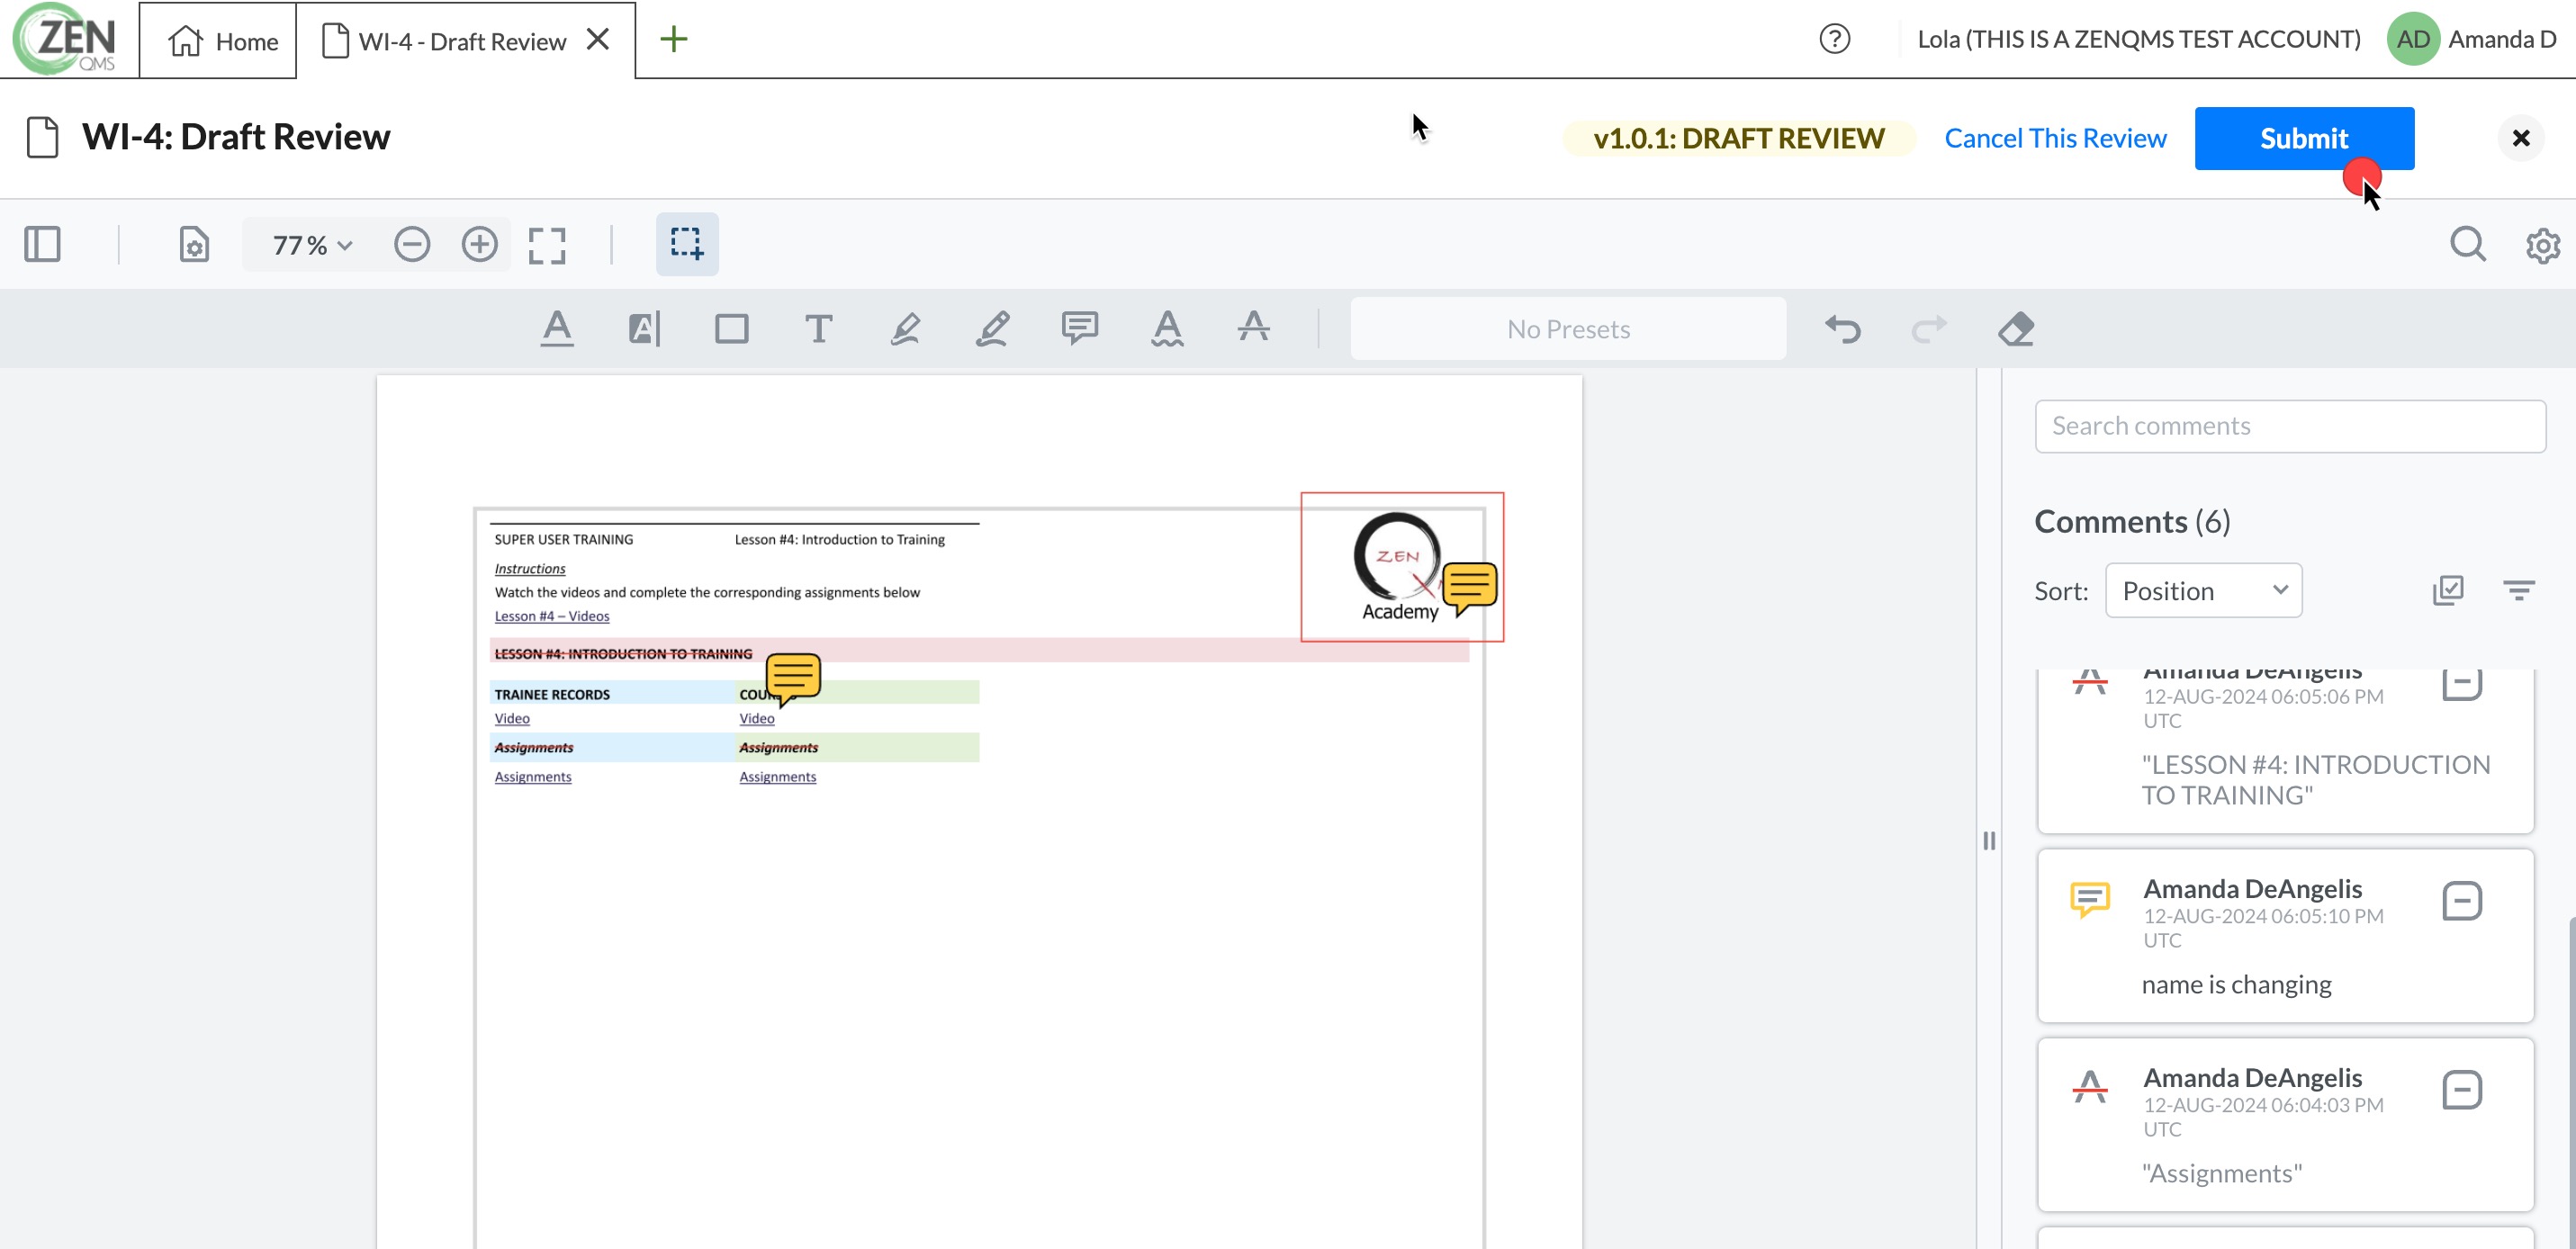Open the comments filter icon
Screen dimensions: 2576x1249
[2518, 590]
